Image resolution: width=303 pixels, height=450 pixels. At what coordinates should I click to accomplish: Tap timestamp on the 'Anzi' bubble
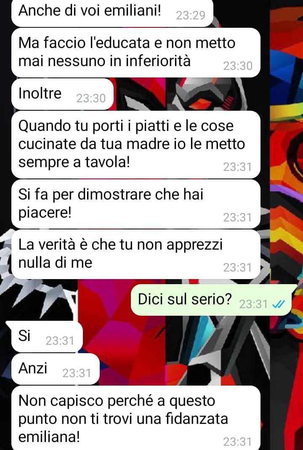(77, 373)
